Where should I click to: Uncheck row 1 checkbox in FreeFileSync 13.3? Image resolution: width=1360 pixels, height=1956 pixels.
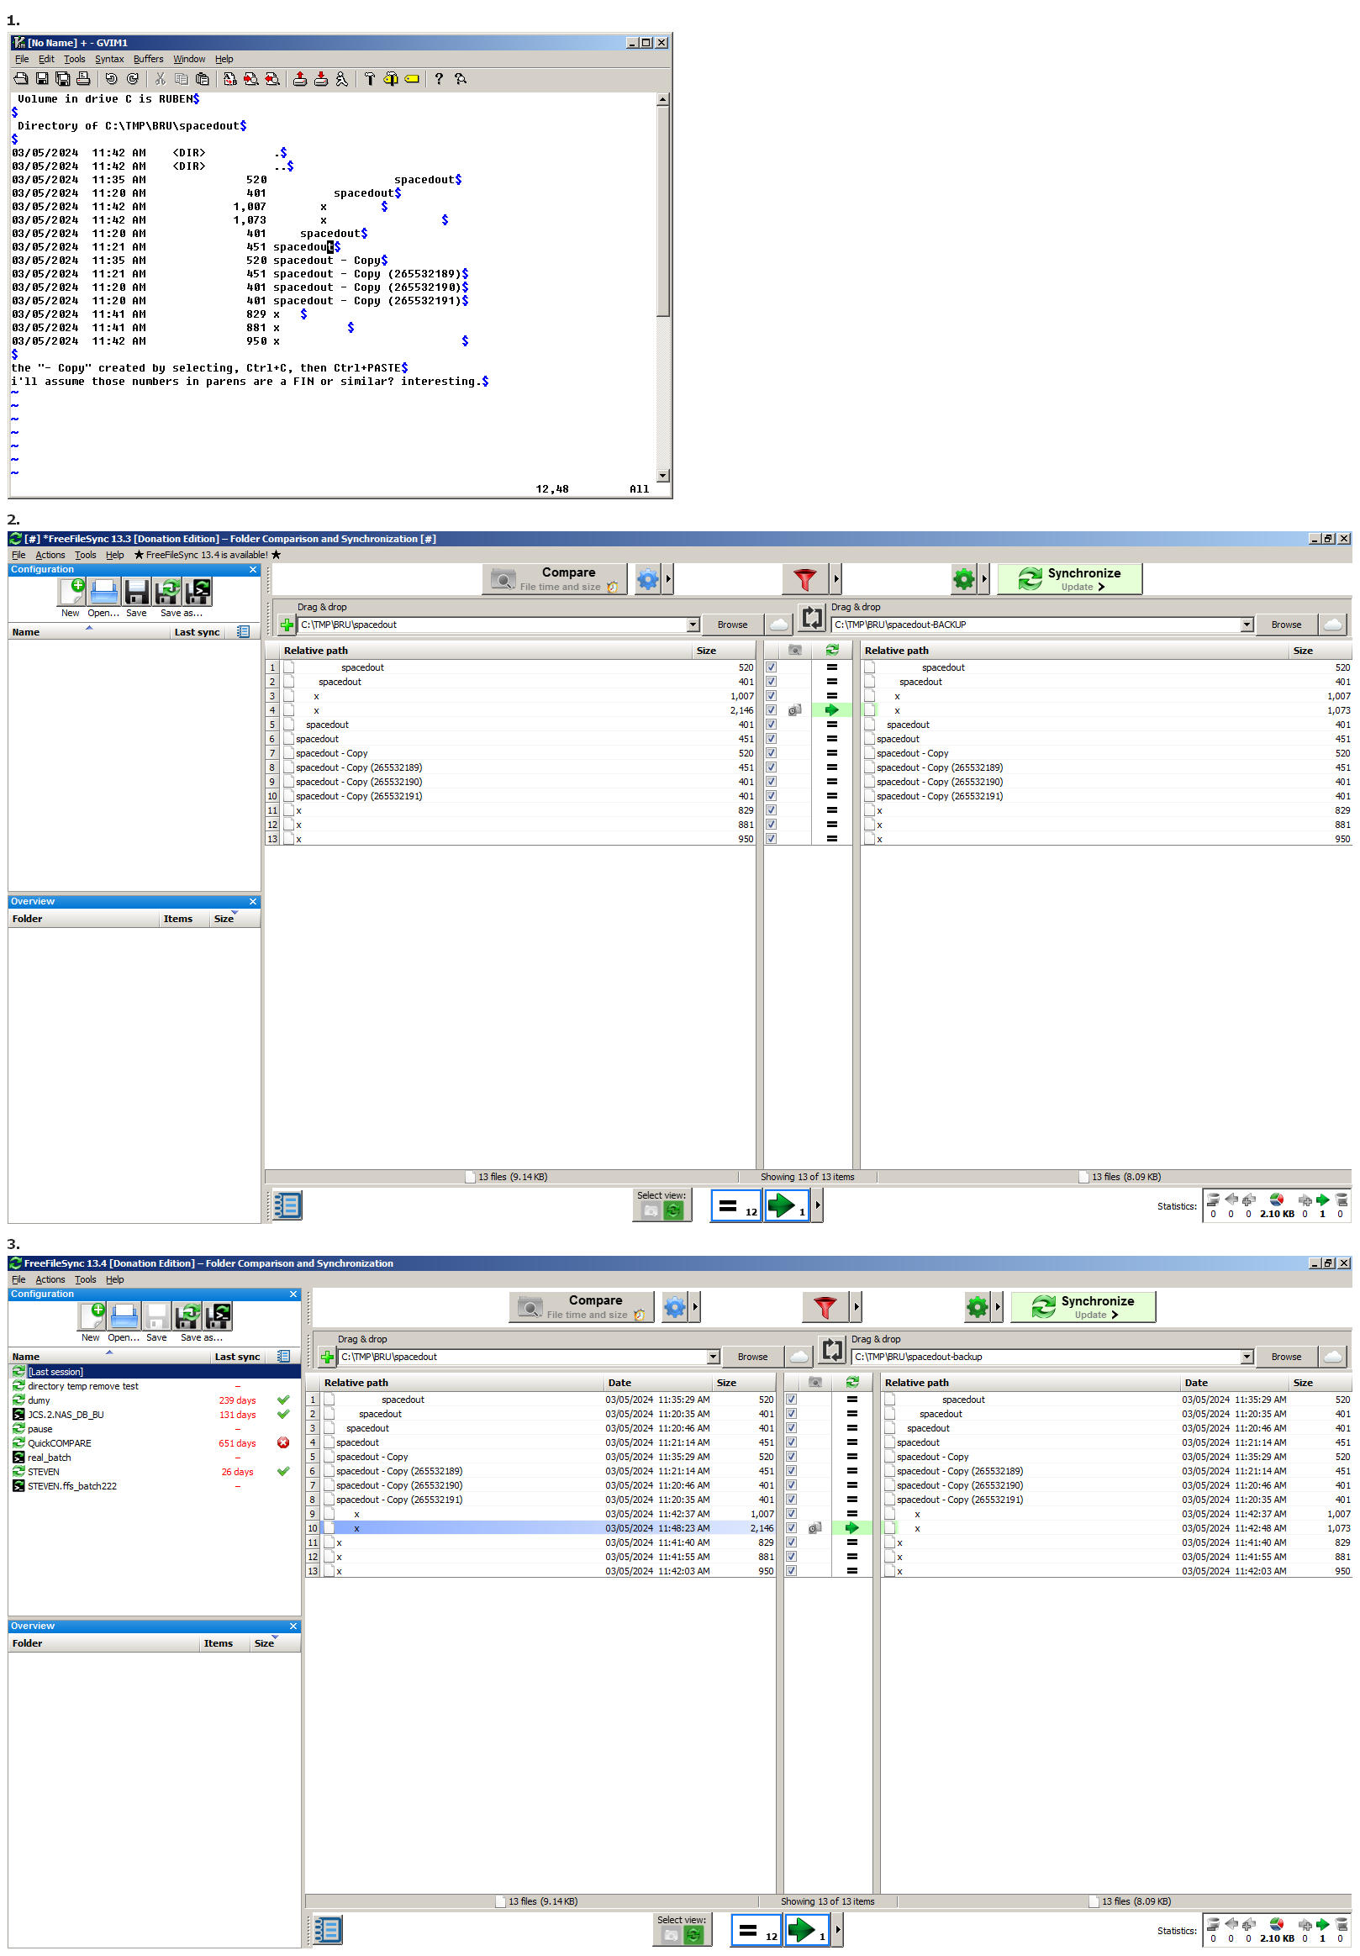tap(771, 668)
